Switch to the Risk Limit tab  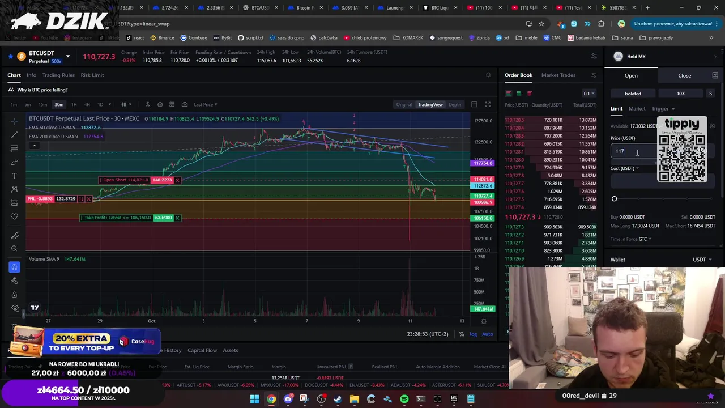click(92, 75)
